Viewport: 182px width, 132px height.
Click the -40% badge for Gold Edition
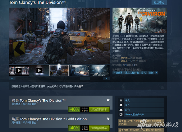pyautogui.click(x=74, y=128)
